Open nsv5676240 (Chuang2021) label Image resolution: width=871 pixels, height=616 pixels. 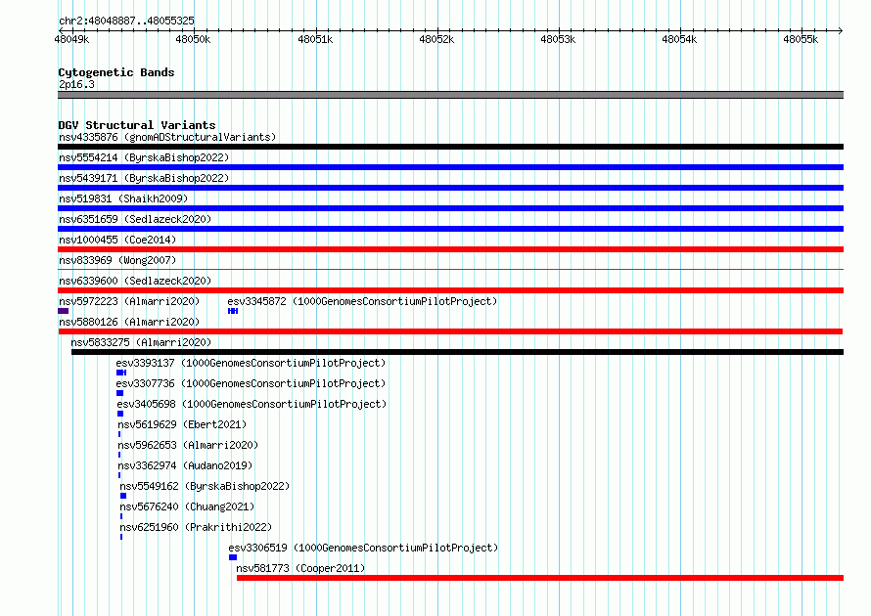click(x=187, y=506)
